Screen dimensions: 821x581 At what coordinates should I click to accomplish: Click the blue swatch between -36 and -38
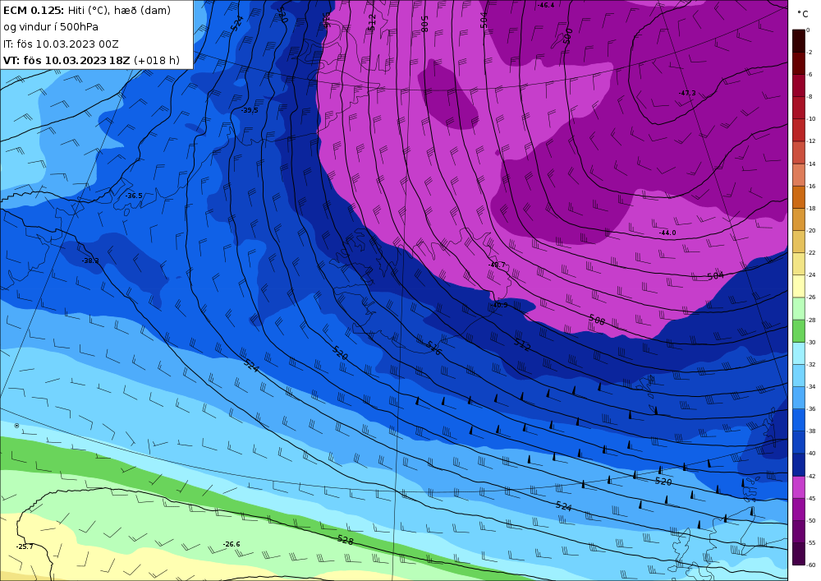pyautogui.click(x=799, y=420)
